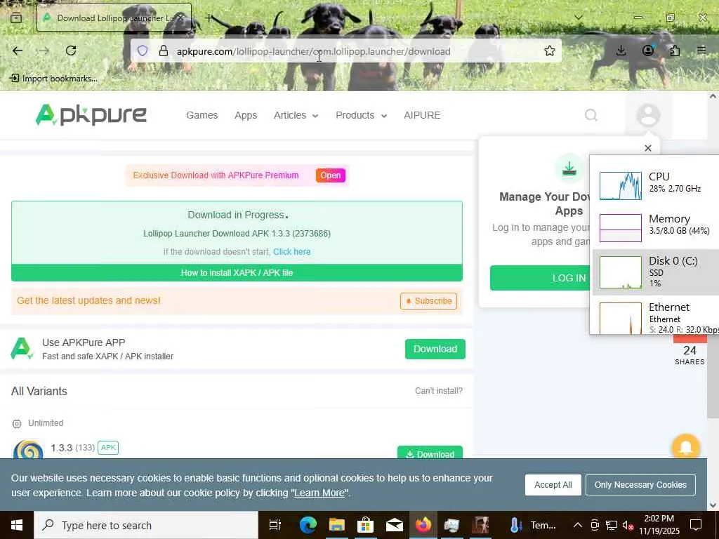
Task: Download version 1.3.3 APK variant
Action: (x=430, y=453)
